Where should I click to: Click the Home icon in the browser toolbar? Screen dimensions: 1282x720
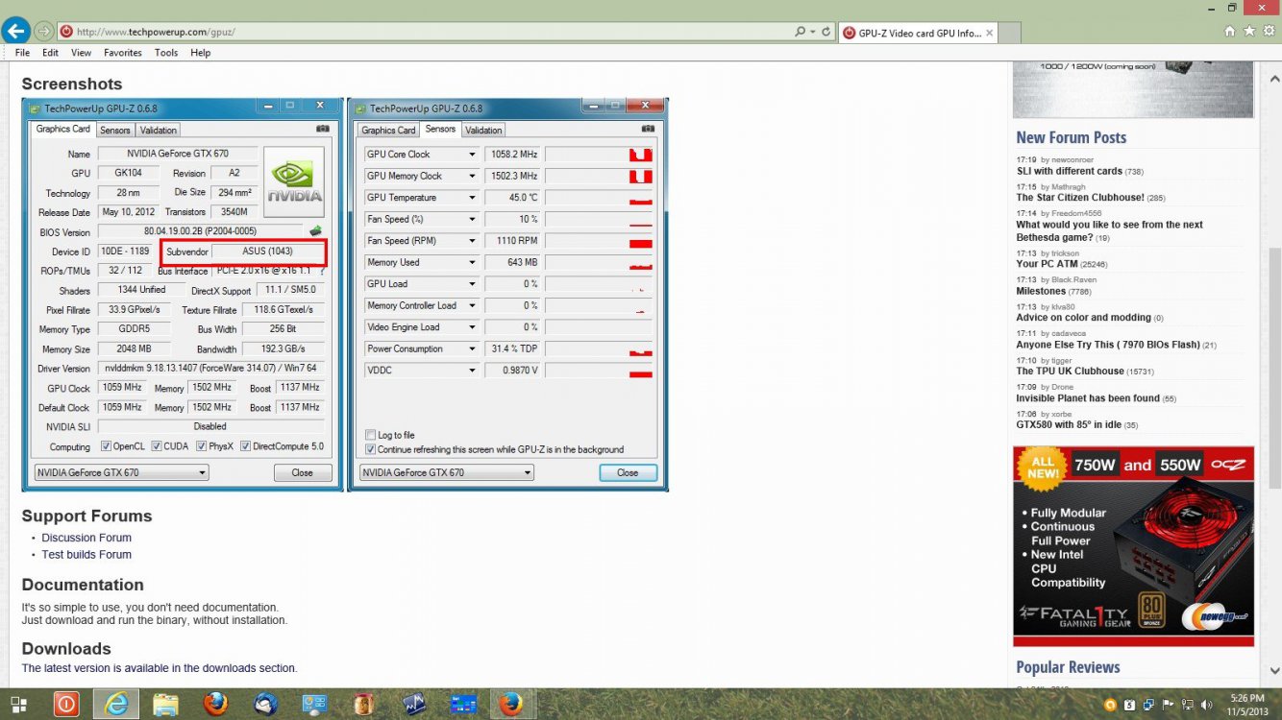click(1229, 30)
